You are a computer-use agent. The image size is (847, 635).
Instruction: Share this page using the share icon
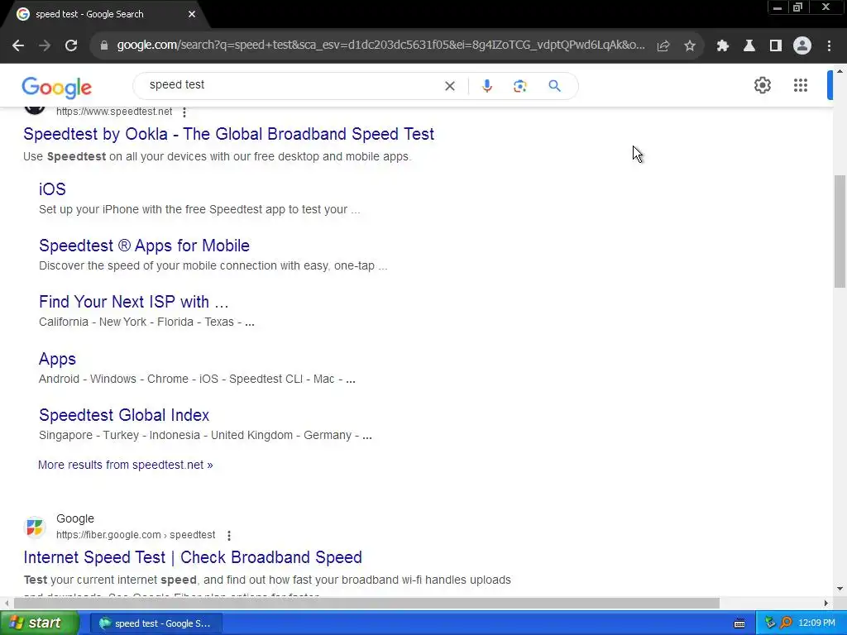663,45
